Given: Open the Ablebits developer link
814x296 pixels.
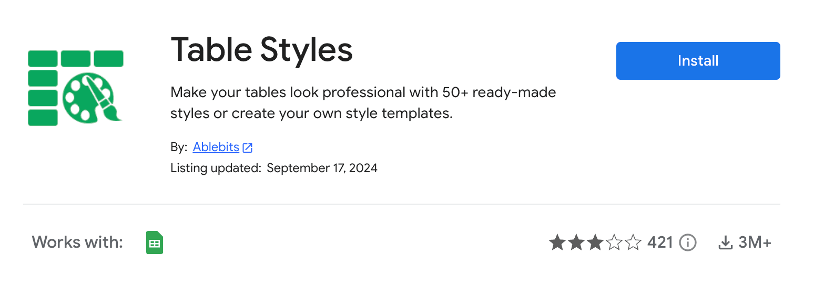Looking at the screenshot, I should [x=216, y=147].
